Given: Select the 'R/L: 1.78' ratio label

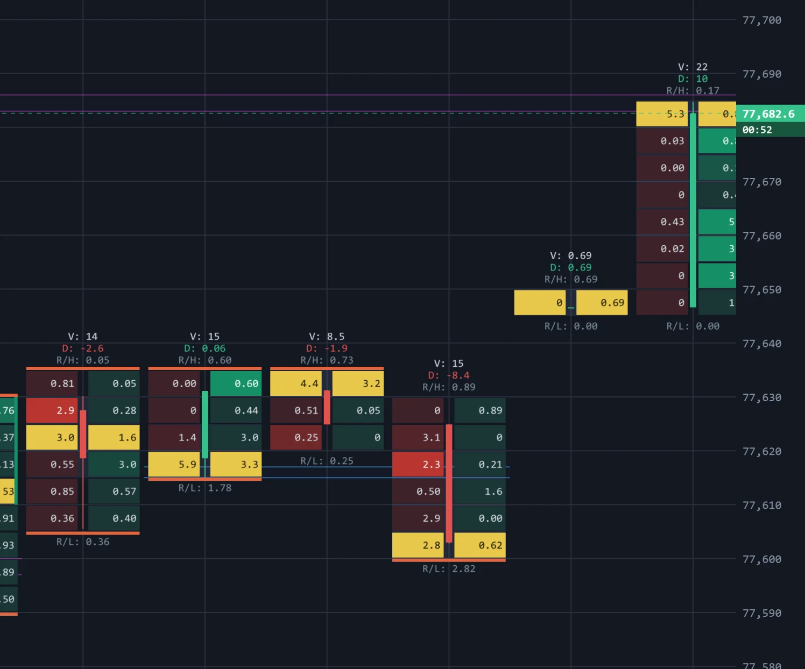Looking at the screenshot, I should pos(205,488).
